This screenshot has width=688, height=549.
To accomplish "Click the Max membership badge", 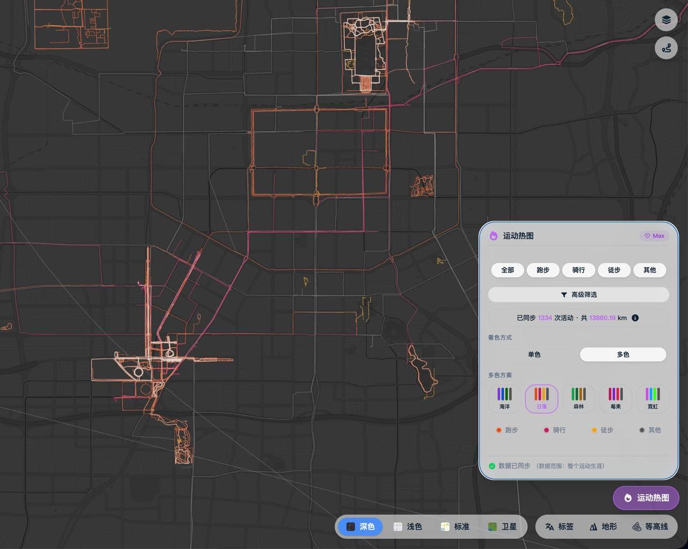I will coord(654,236).
